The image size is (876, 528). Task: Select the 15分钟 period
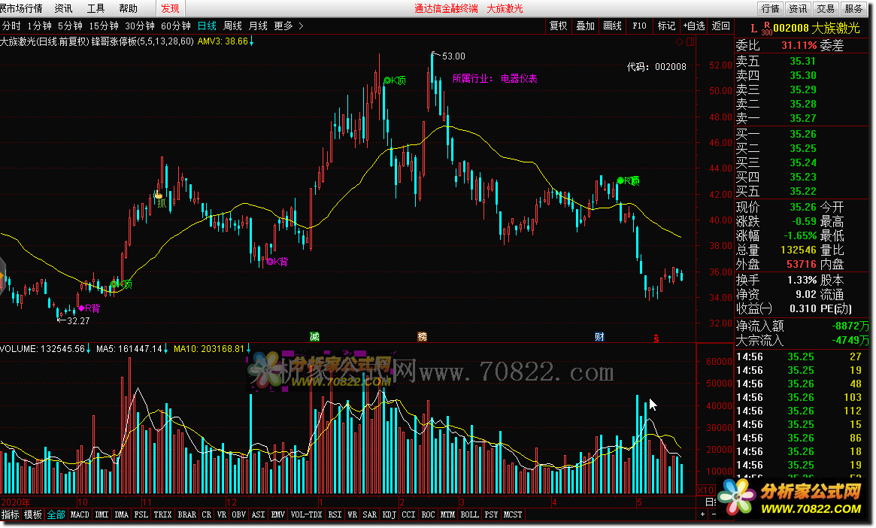click(103, 26)
